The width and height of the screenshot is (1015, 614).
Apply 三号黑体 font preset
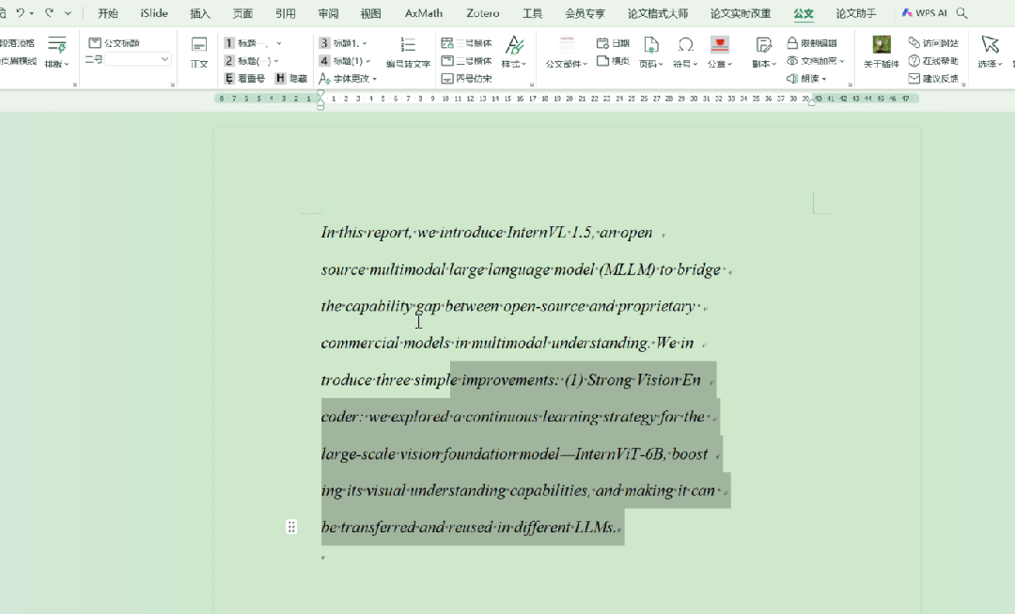pos(466,42)
